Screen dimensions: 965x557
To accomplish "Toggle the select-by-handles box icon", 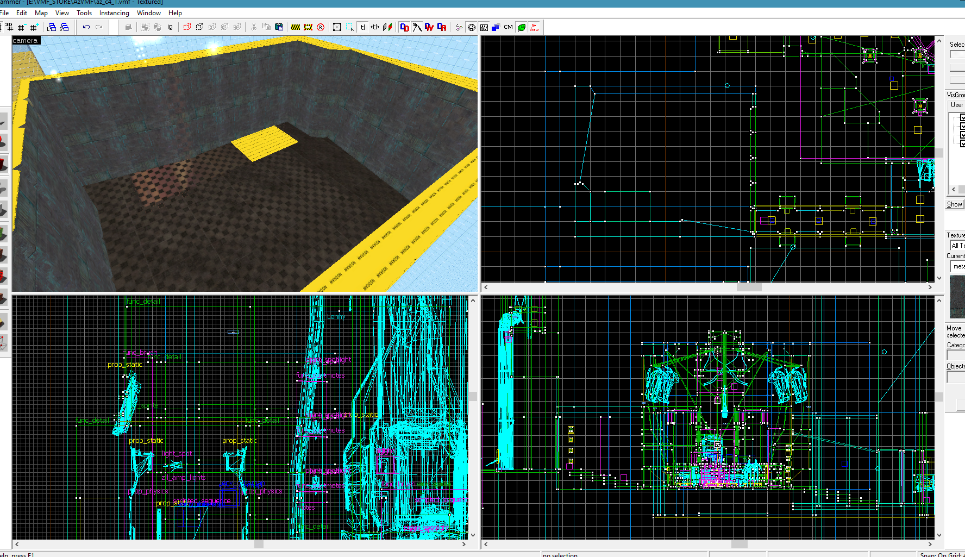I will (337, 27).
